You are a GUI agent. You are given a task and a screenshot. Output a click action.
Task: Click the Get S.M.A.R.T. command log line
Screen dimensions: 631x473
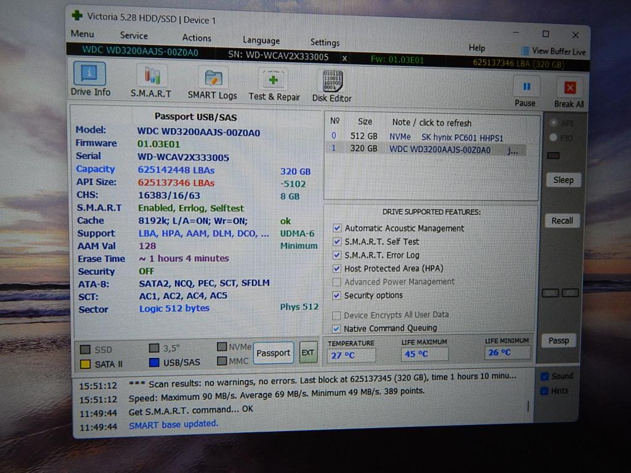pos(191,410)
